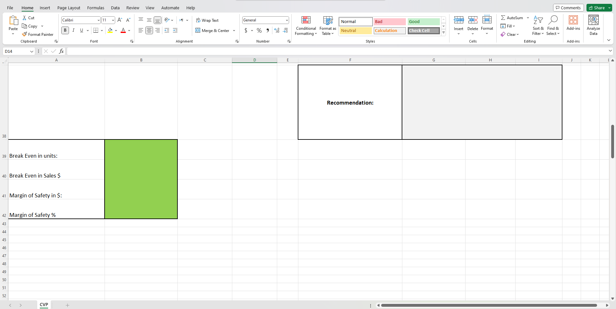The image size is (616, 309).
Task: Click the Share button
Action: 597,8
